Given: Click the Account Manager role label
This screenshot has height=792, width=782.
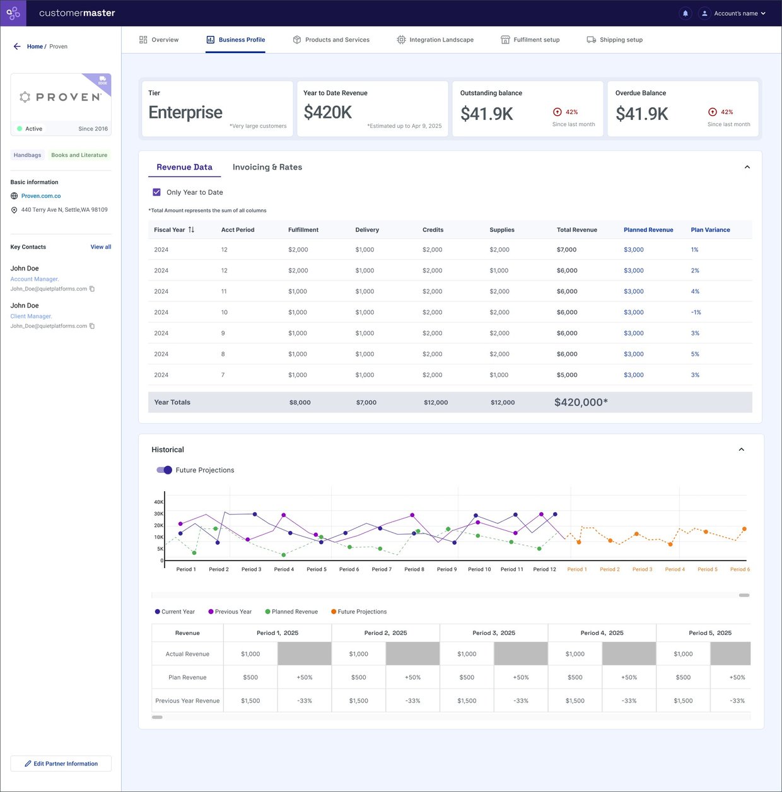Looking at the screenshot, I should (x=35, y=279).
